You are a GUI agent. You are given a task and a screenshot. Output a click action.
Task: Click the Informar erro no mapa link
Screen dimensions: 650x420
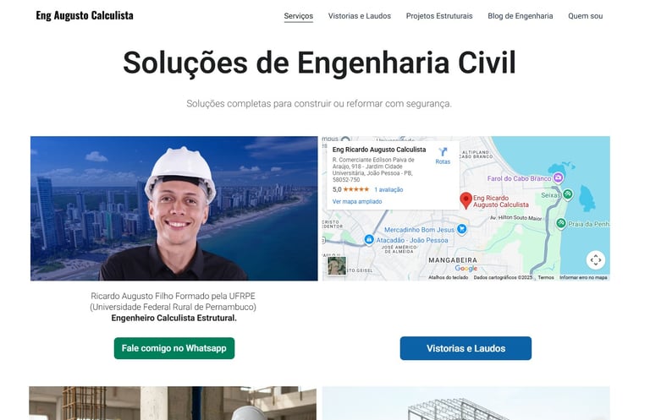tap(583, 277)
